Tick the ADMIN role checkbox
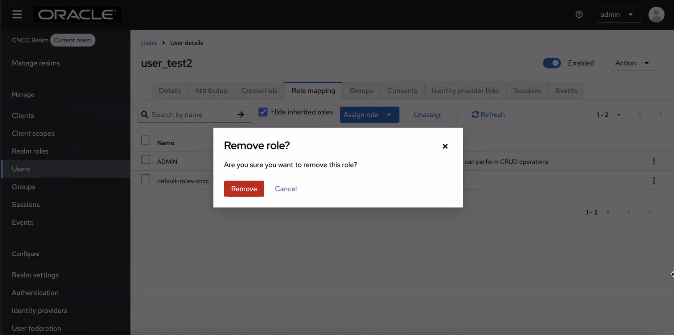 coord(145,159)
